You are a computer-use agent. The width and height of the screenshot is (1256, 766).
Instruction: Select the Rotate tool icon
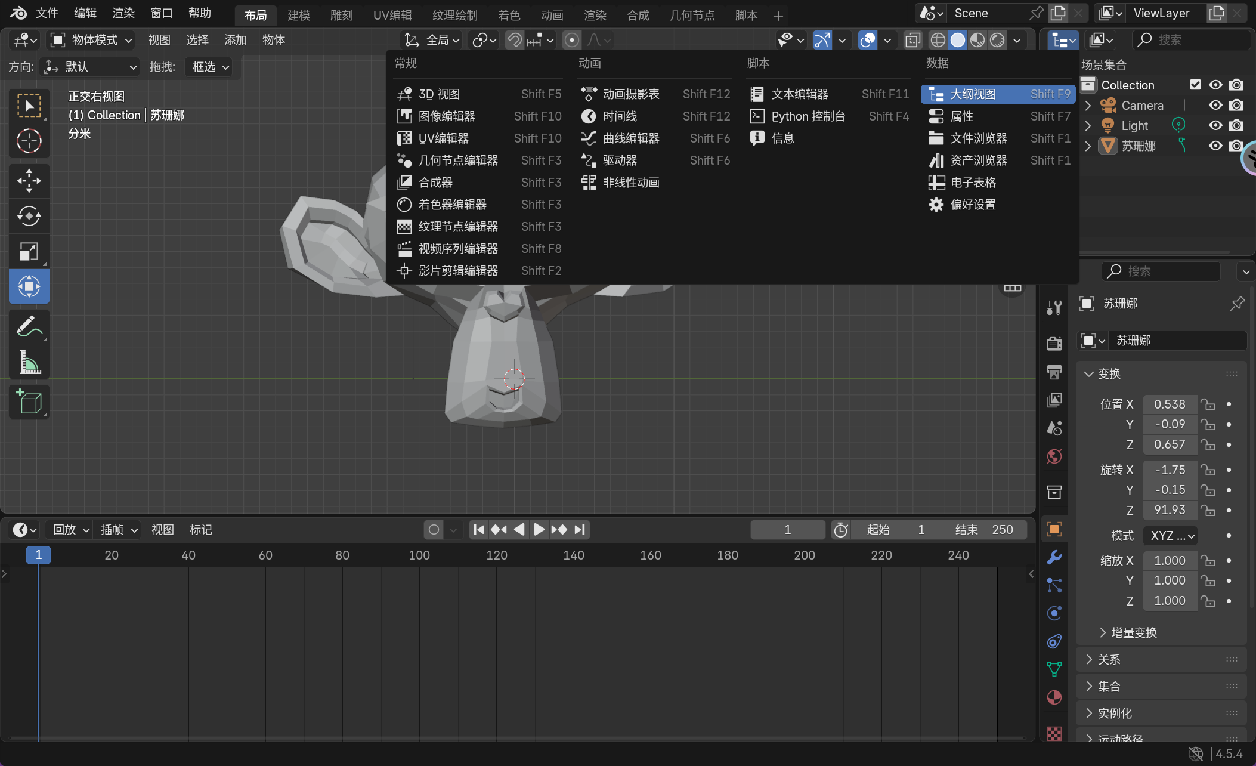tap(29, 216)
